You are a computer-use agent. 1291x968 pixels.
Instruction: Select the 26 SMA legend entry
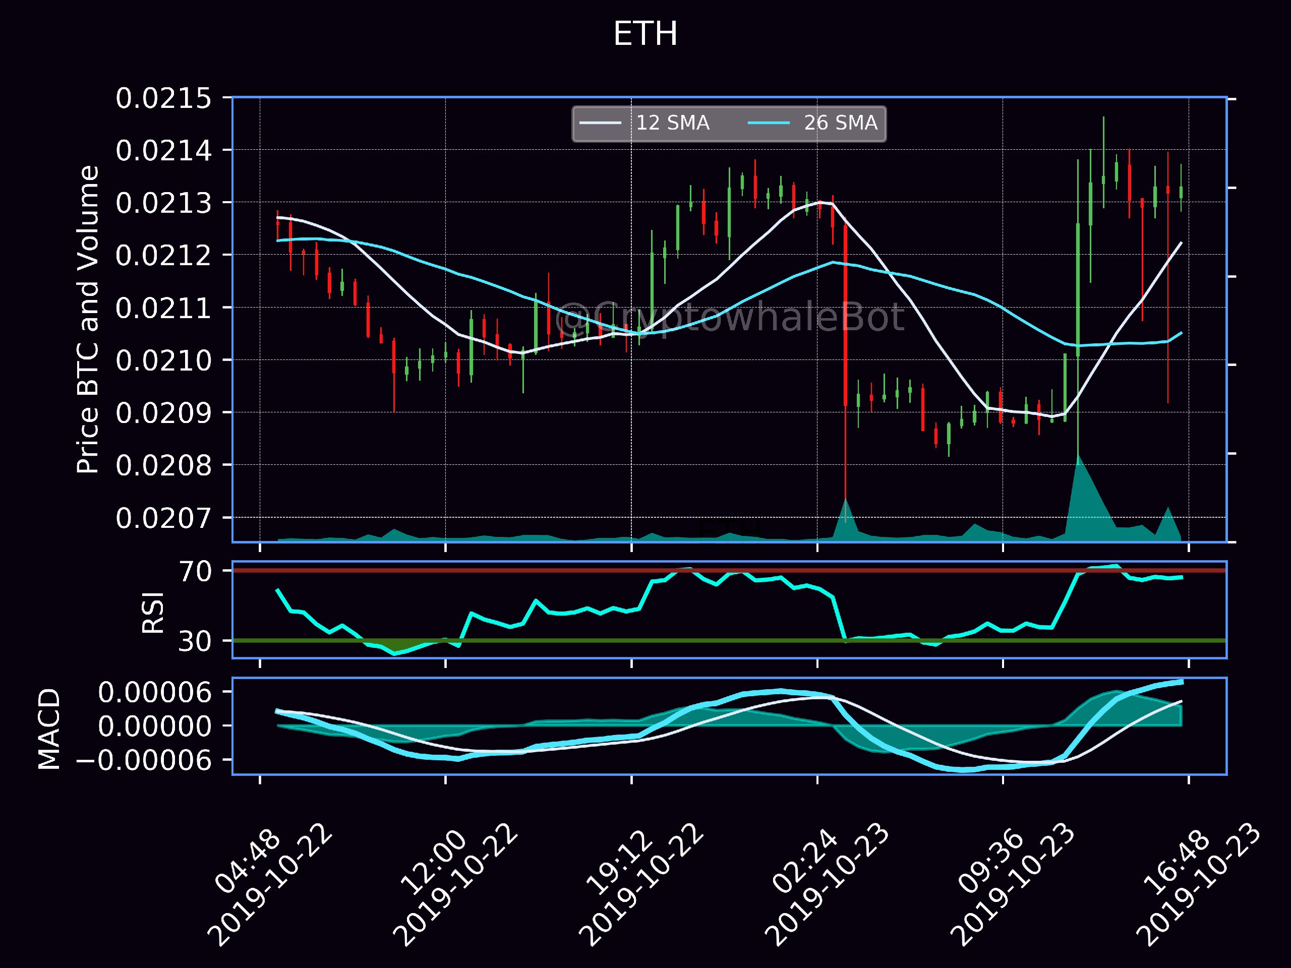pyautogui.click(x=812, y=123)
